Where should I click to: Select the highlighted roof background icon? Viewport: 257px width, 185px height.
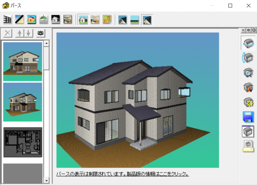(147, 20)
